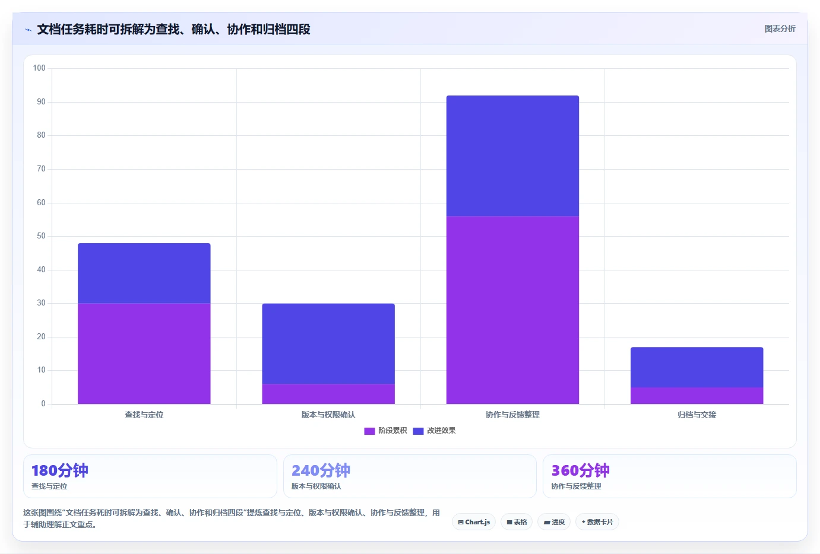
Task: Click the purple 阶段累积 bar for 协作与反馈整理
Action: 512,310
